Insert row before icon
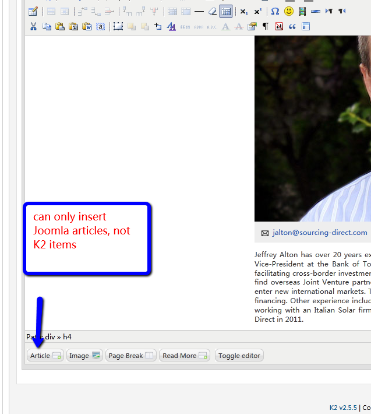The image size is (371, 414). tap(83, 11)
